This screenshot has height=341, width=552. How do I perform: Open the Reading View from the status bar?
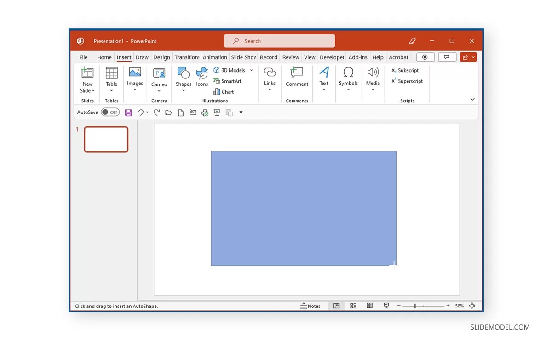click(369, 306)
